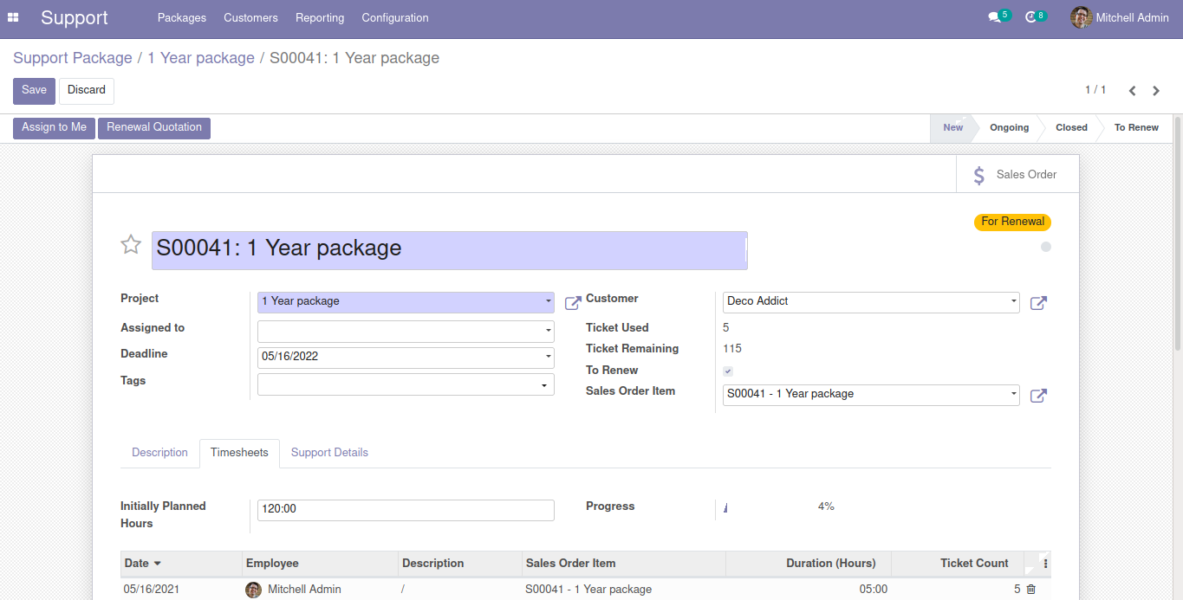The width and height of the screenshot is (1183, 600).
Task: Delete the timesheet row with trash icon
Action: (x=1030, y=590)
